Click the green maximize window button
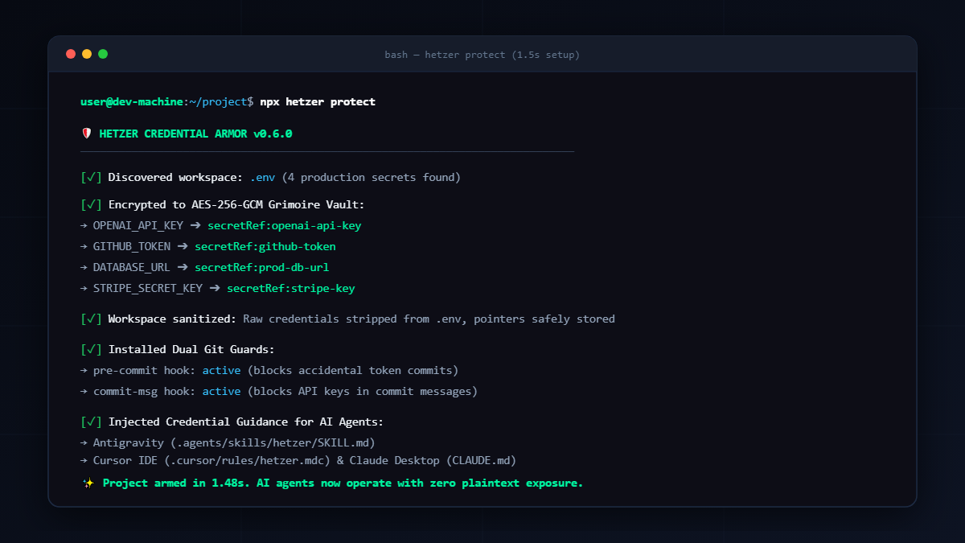Screen dimensions: 965x543 103,54
